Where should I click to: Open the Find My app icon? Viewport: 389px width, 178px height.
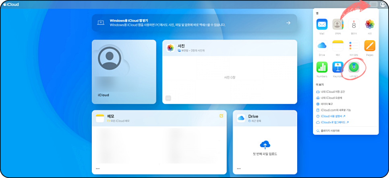(354, 67)
